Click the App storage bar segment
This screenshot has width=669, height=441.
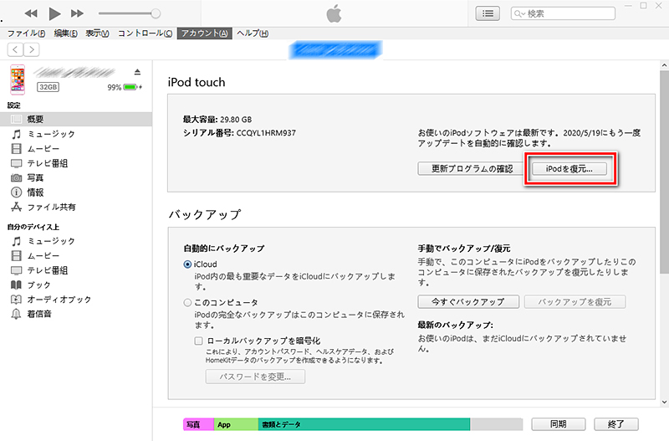point(236,424)
